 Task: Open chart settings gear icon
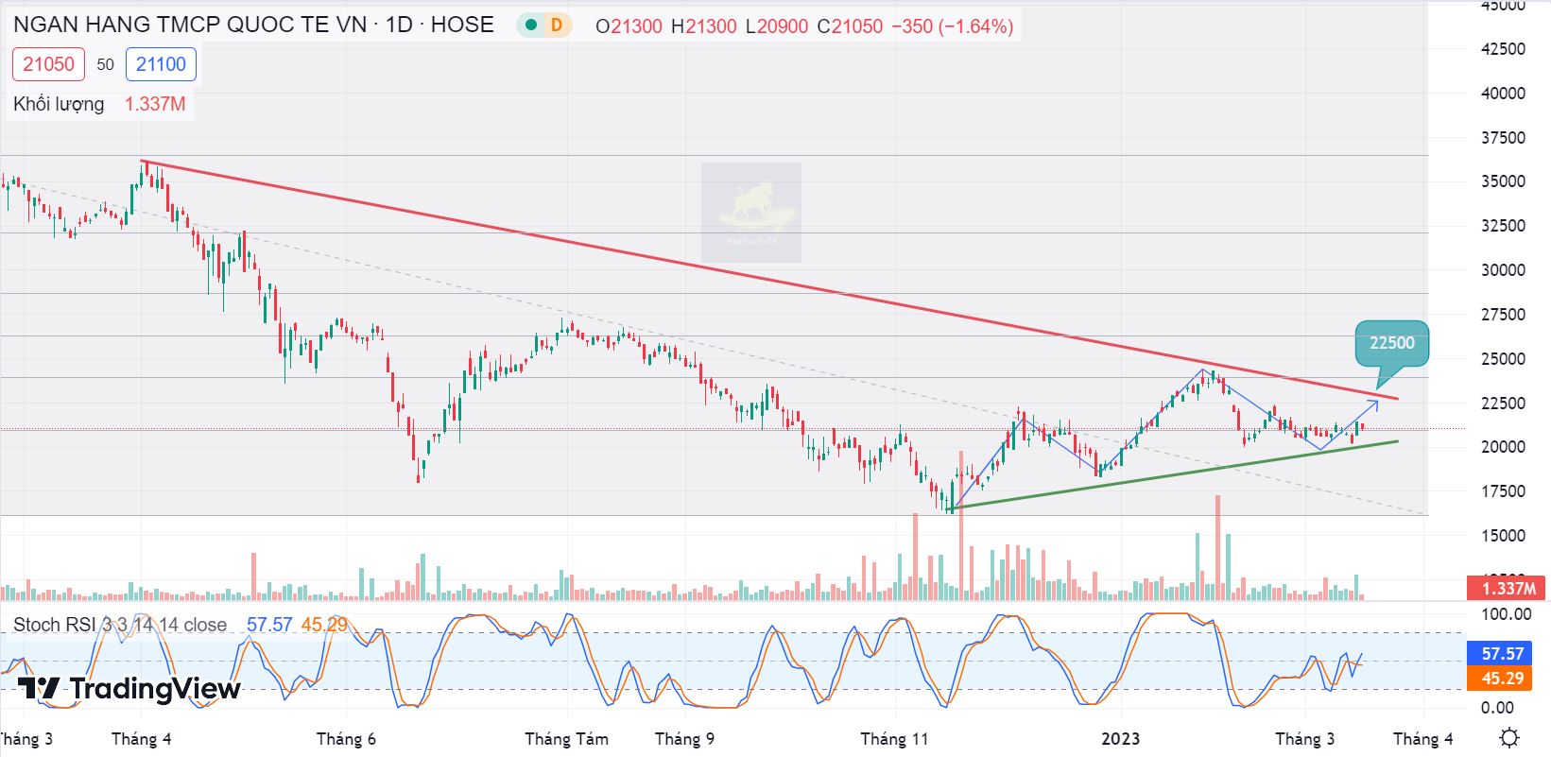1509,737
